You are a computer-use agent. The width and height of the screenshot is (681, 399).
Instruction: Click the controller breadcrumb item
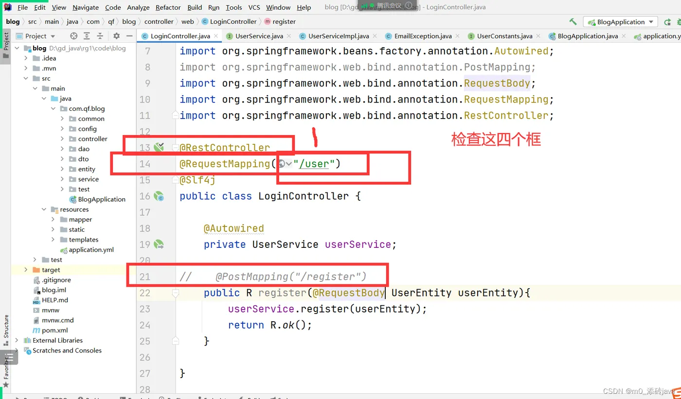pos(159,21)
